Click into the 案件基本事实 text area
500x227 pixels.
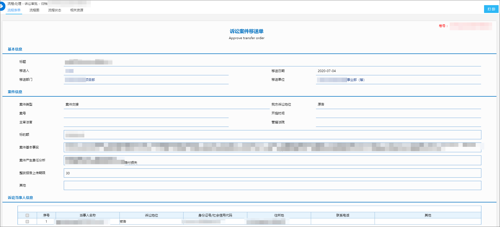pos(272,147)
